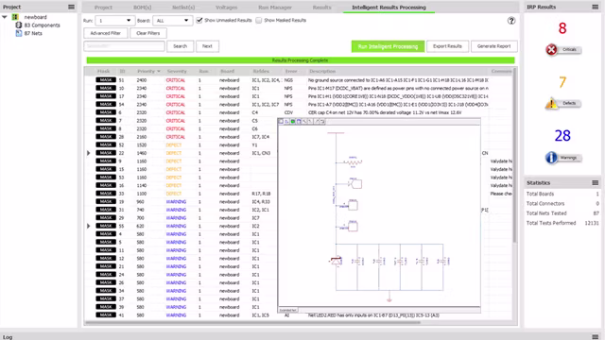Image resolution: width=605 pixels, height=340 pixels.
Task: Enable Show Masked Results checkbox
Action: [258, 20]
